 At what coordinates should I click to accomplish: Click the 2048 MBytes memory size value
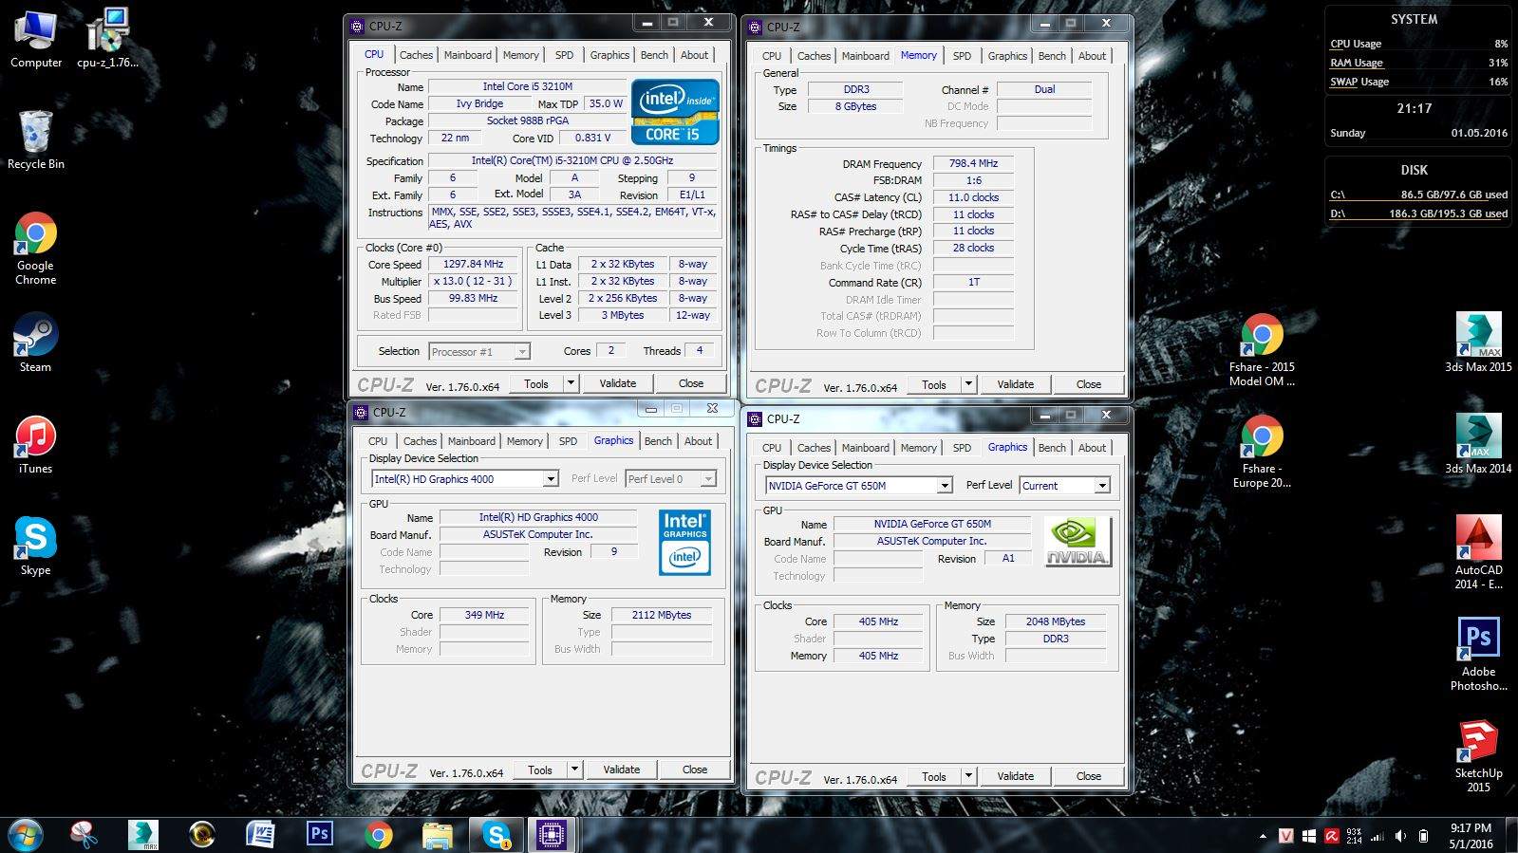(1055, 621)
